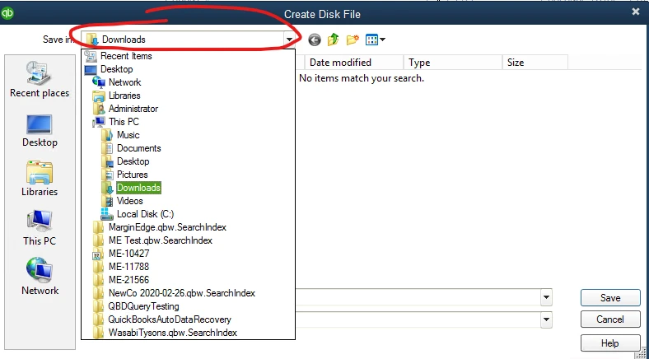This screenshot has width=649, height=359.
Task: Select QuickBooksAutoDataRecovery folder
Action: tap(169, 319)
